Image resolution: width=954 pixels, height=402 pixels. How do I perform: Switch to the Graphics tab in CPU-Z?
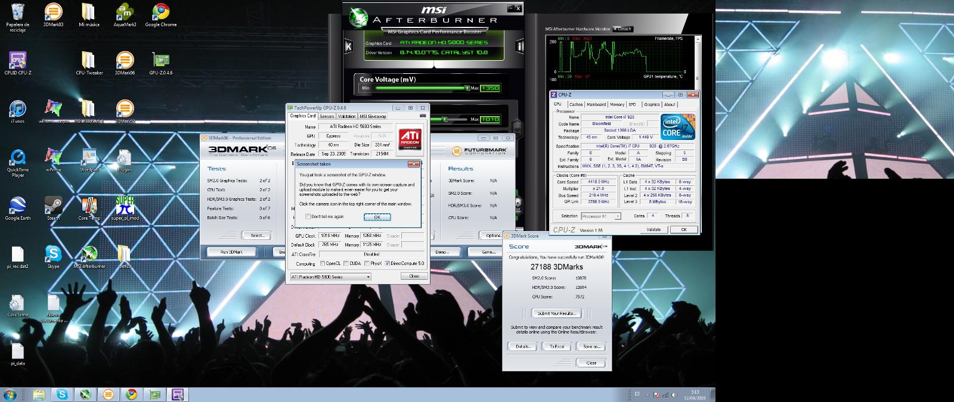click(652, 104)
